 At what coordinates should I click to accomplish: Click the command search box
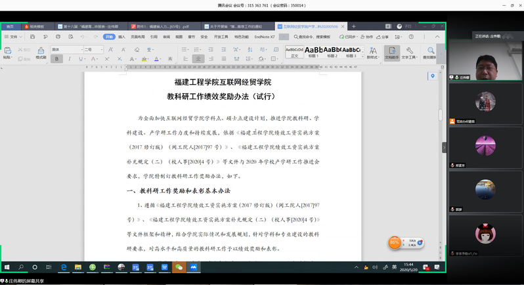point(312,37)
